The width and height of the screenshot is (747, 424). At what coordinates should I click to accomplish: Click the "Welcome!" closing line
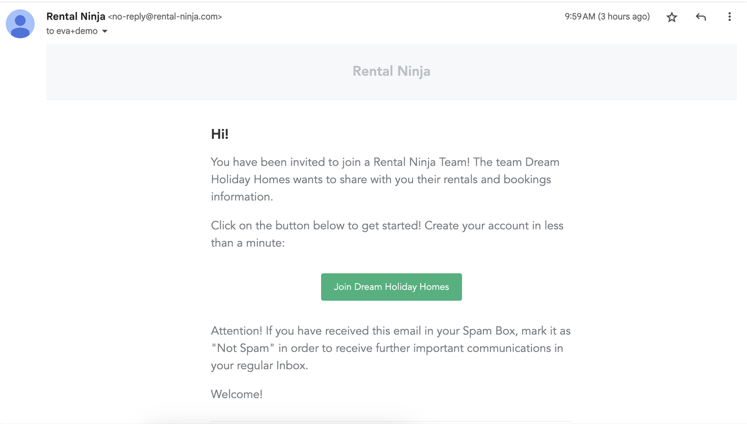pos(236,394)
